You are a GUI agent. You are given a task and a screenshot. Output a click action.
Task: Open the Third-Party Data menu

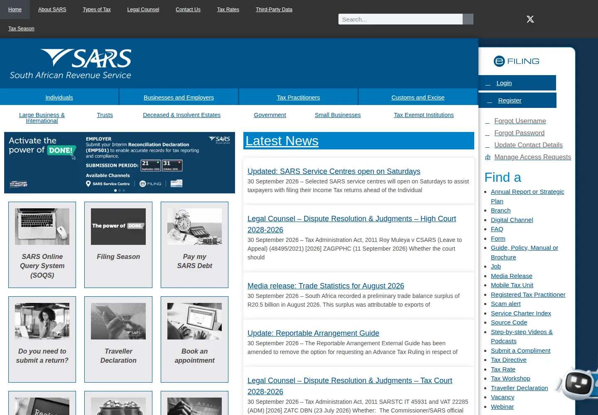click(274, 10)
